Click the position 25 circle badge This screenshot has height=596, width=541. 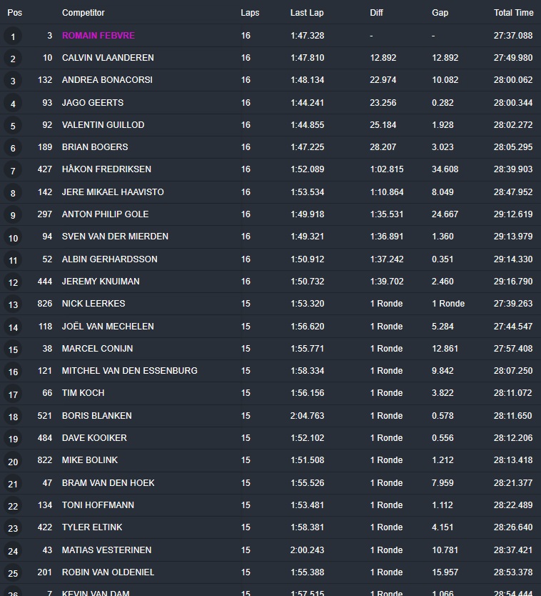[13, 573]
